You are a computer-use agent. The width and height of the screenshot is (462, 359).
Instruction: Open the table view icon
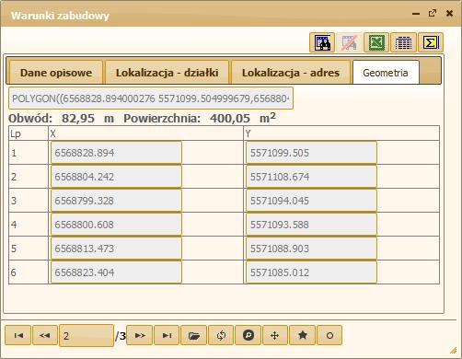pos(403,42)
